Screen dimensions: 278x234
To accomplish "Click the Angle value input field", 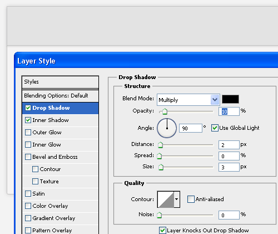I will pos(191,128).
